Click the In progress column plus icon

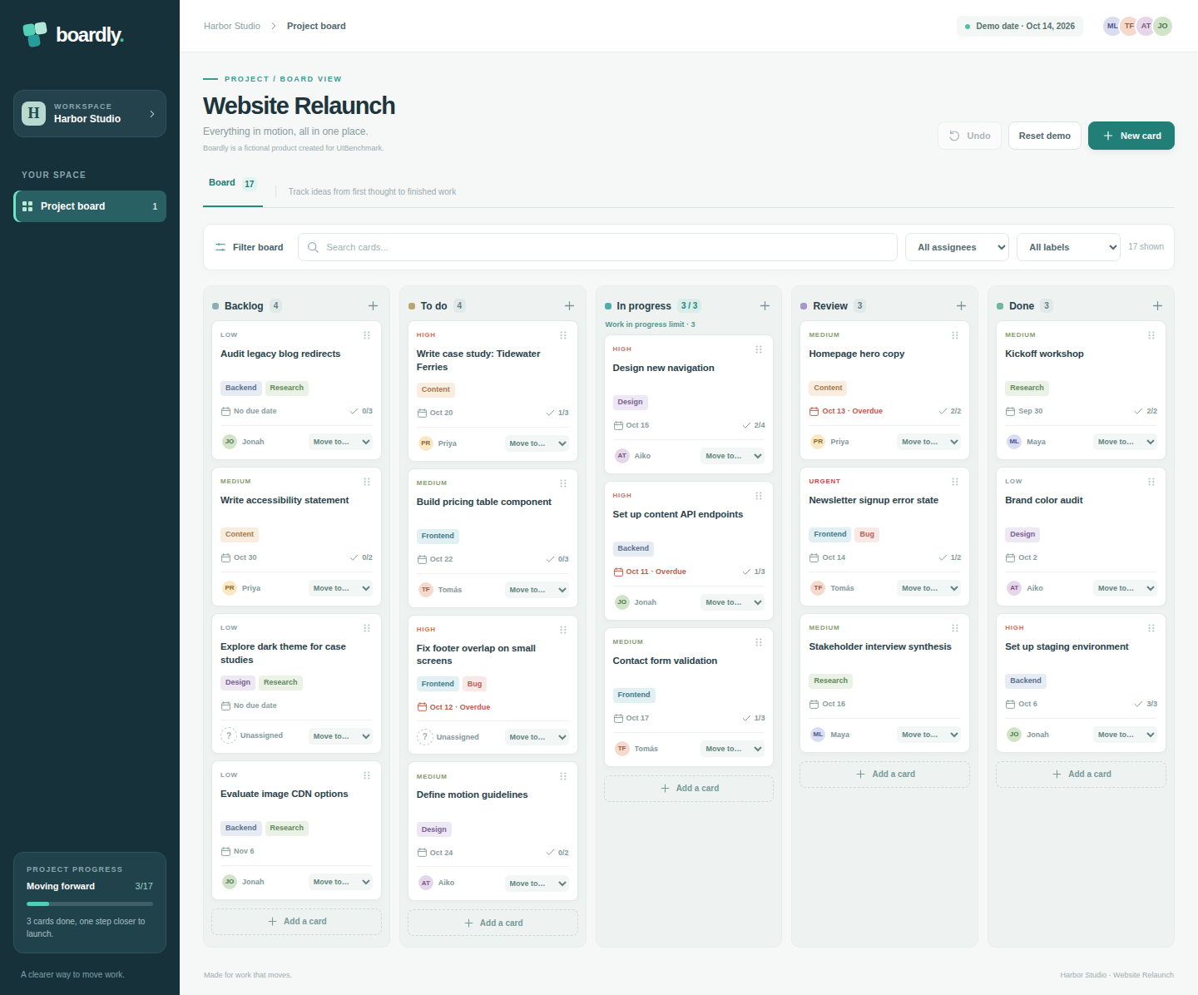pyautogui.click(x=765, y=306)
